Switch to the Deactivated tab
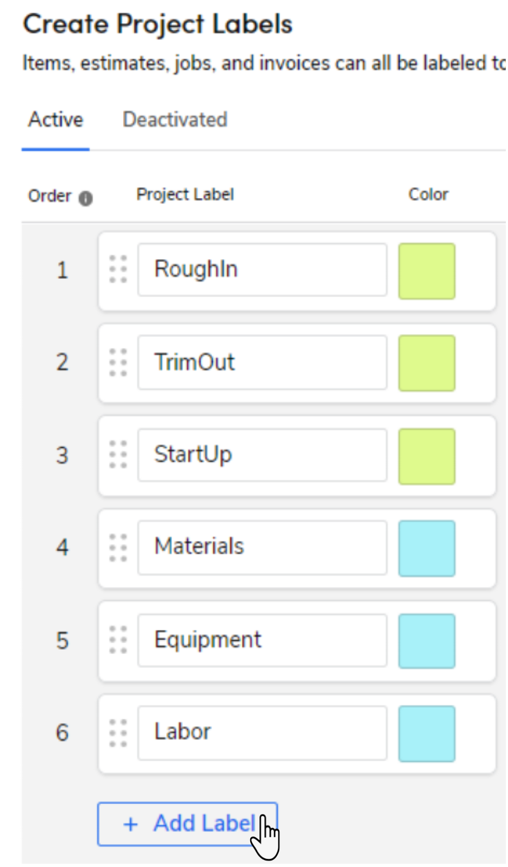The height and width of the screenshot is (867, 508). tap(175, 119)
